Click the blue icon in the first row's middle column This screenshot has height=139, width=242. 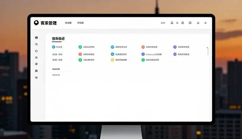112,47
